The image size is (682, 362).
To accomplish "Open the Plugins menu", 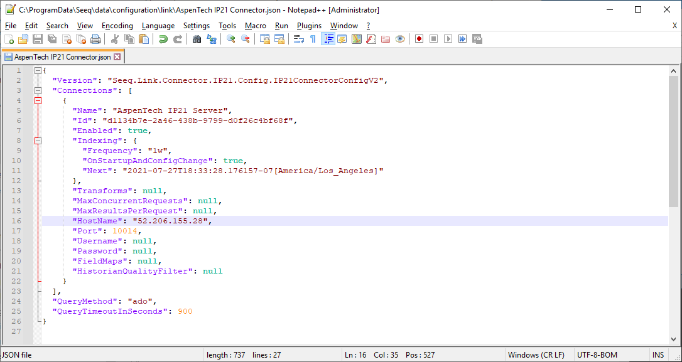I will point(309,26).
